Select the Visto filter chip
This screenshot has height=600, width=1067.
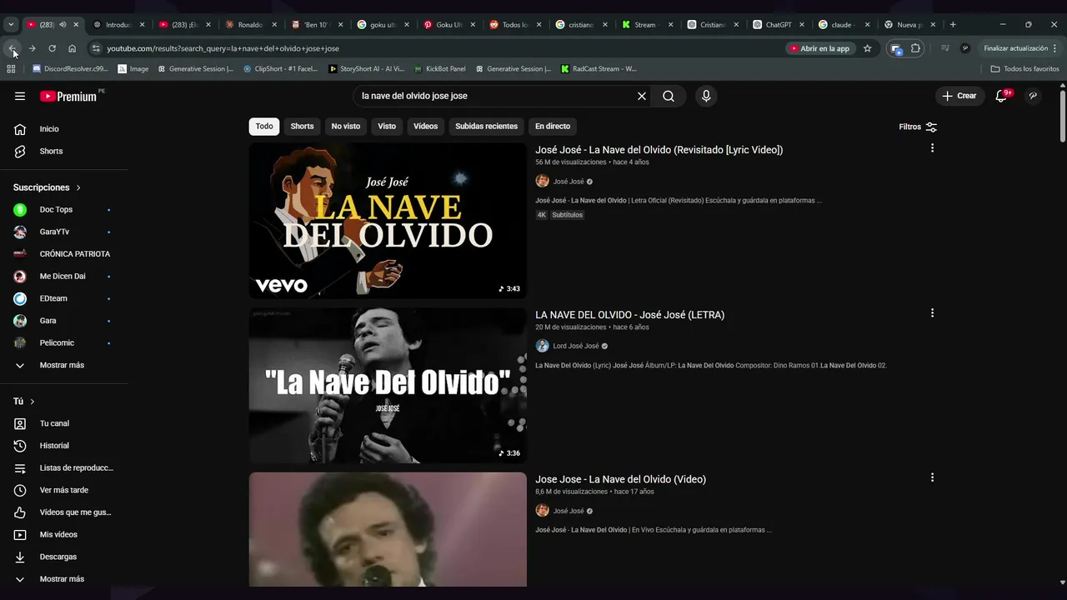click(387, 127)
